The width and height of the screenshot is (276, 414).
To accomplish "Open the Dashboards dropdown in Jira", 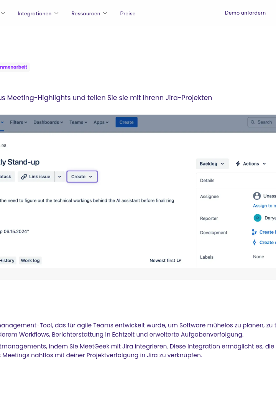I will pos(48,122).
